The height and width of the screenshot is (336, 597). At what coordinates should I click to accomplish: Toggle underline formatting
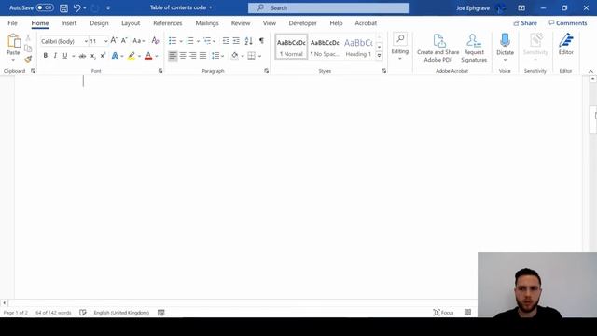point(64,56)
